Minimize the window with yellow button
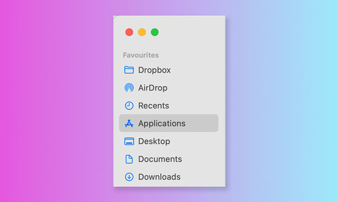337x202 pixels. pos(142,32)
